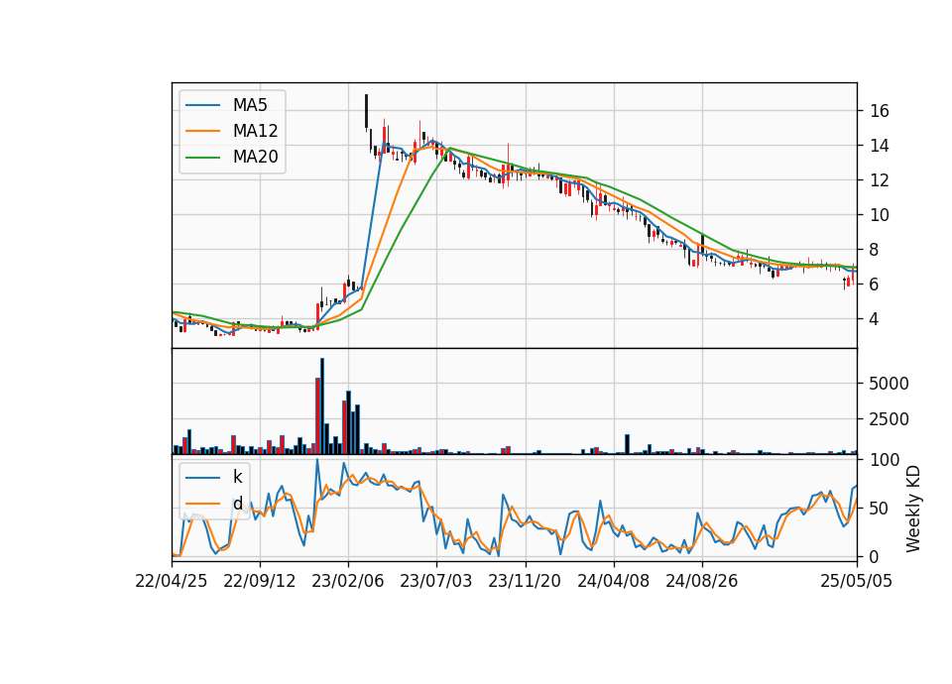This screenshot has height=684, width=952.
Task: Click the highest black candlestick near 17
Action: (366, 111)
